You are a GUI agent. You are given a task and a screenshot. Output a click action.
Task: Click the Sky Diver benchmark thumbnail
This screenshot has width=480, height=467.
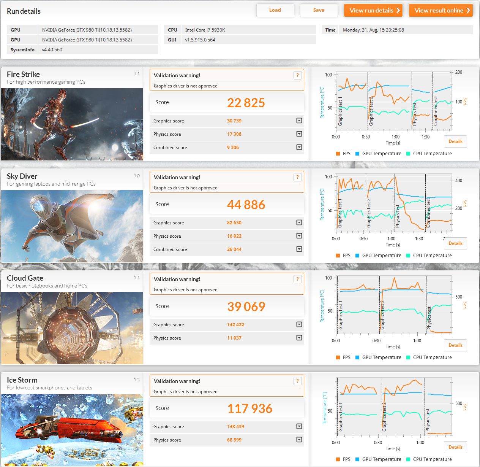[72, 226]
